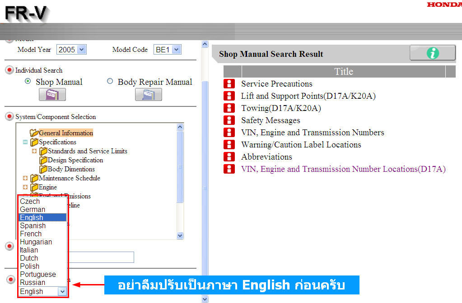Open document icon beside Abbreviations
The image size is (462, 303).
229,157
